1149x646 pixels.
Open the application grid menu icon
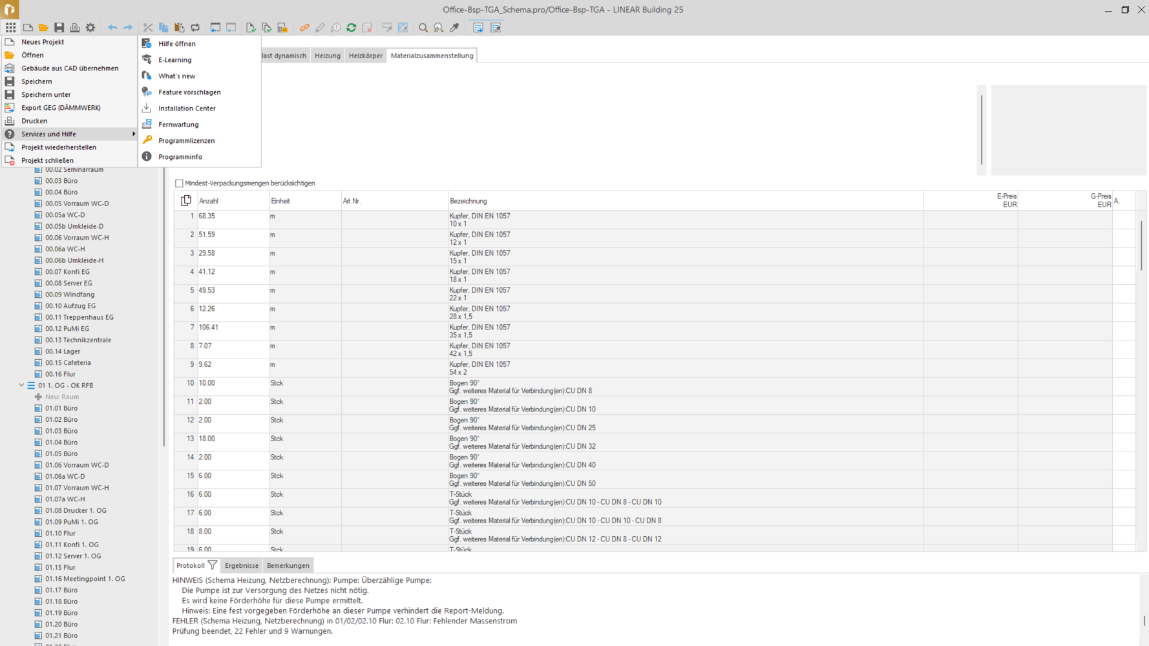coord(10,28)
